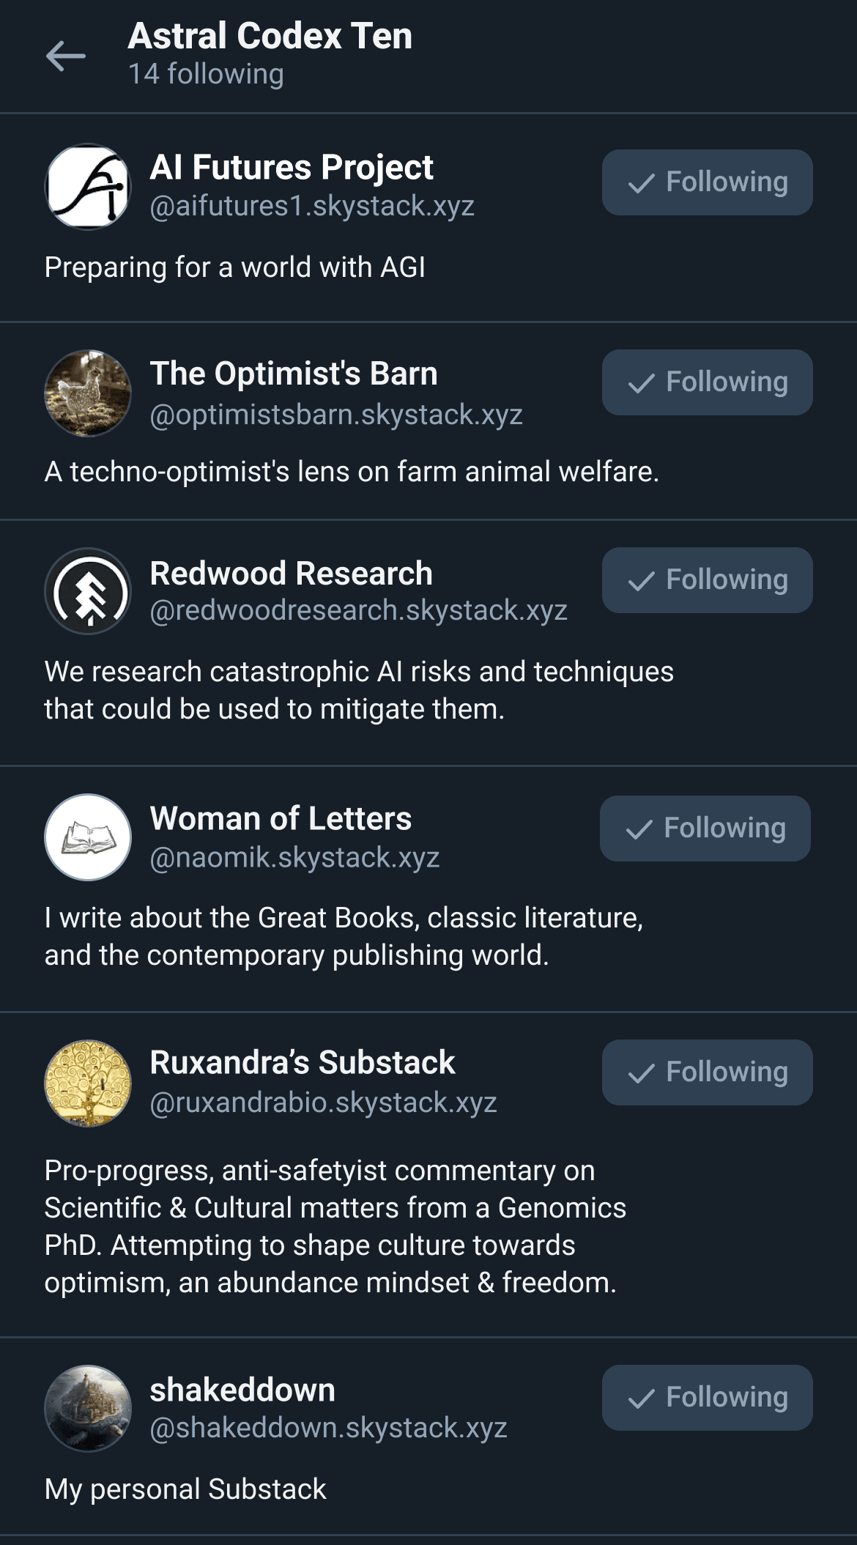Image resolution: width=857 pixels, height=1545 pixels.
Task: Tap The Optimist's Barn chicken avatar
Action: (x=88, y=393)
